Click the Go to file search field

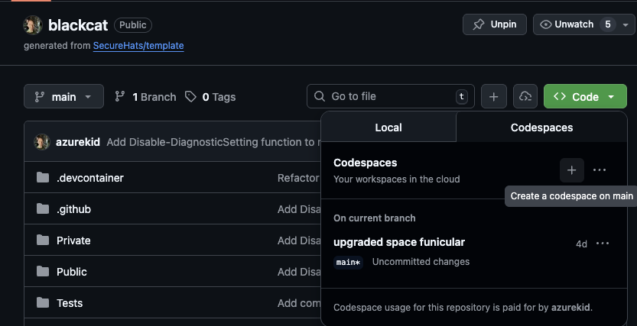[x=390, y=97]
